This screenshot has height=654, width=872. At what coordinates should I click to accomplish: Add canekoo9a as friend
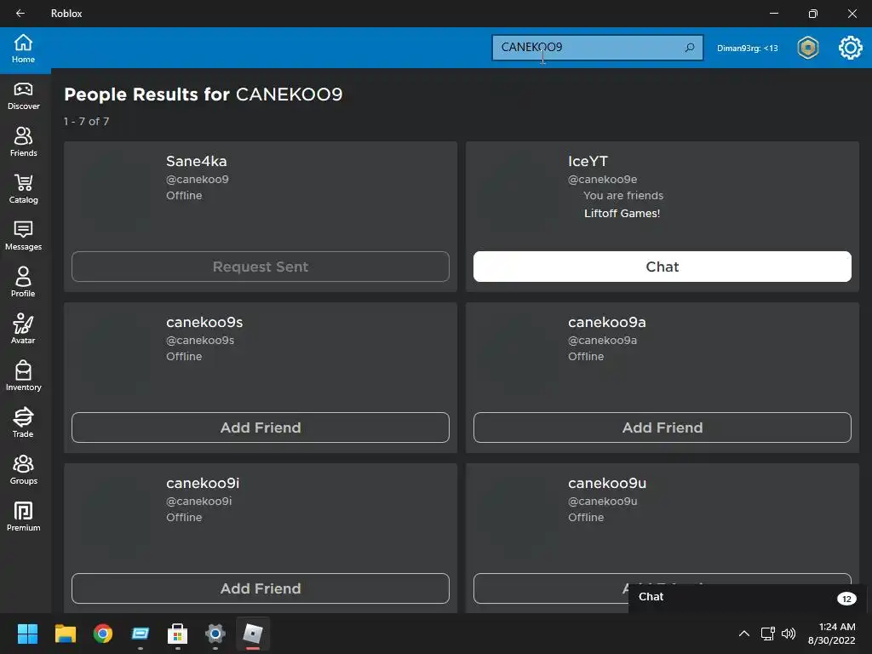tap(662, 427)
